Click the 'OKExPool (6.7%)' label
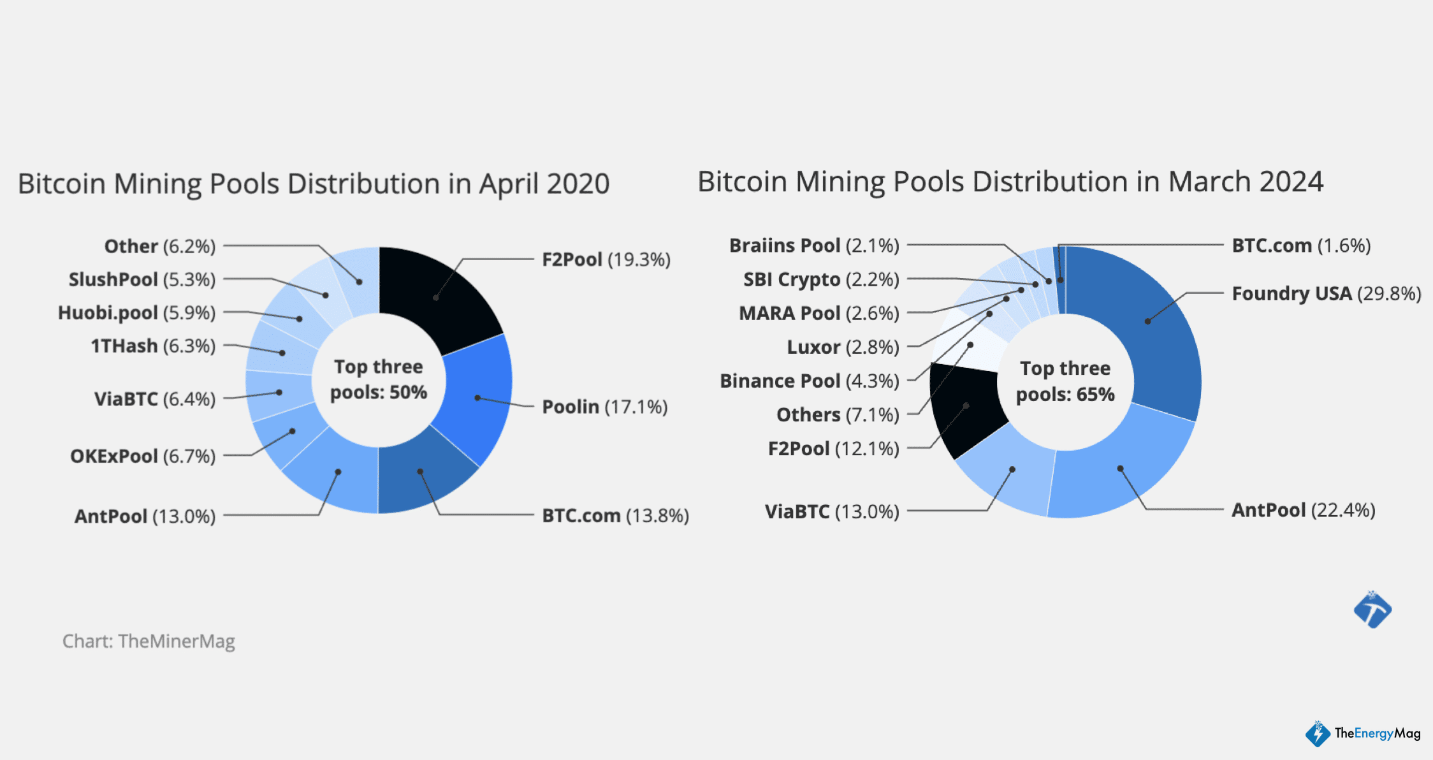This screenshot has height=760, width=1433. point(143,456)
